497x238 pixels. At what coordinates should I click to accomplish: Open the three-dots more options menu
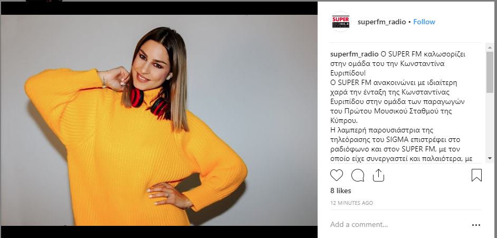click(x=476, y=225)
